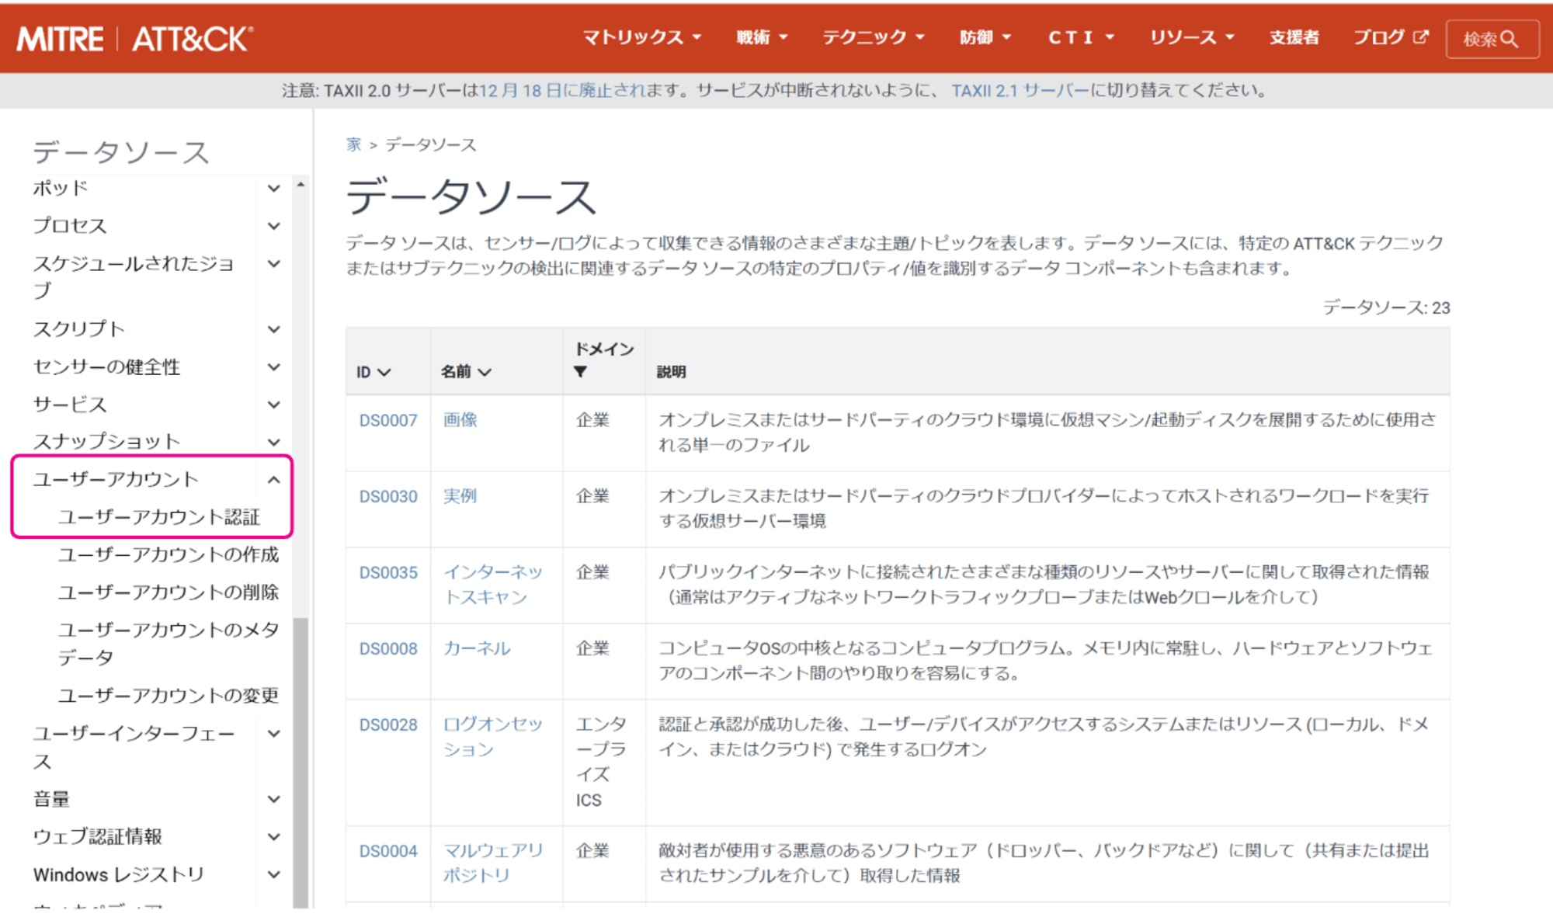
Task: Expand the Windows レジストリ chevron
Action: point(273,874)
